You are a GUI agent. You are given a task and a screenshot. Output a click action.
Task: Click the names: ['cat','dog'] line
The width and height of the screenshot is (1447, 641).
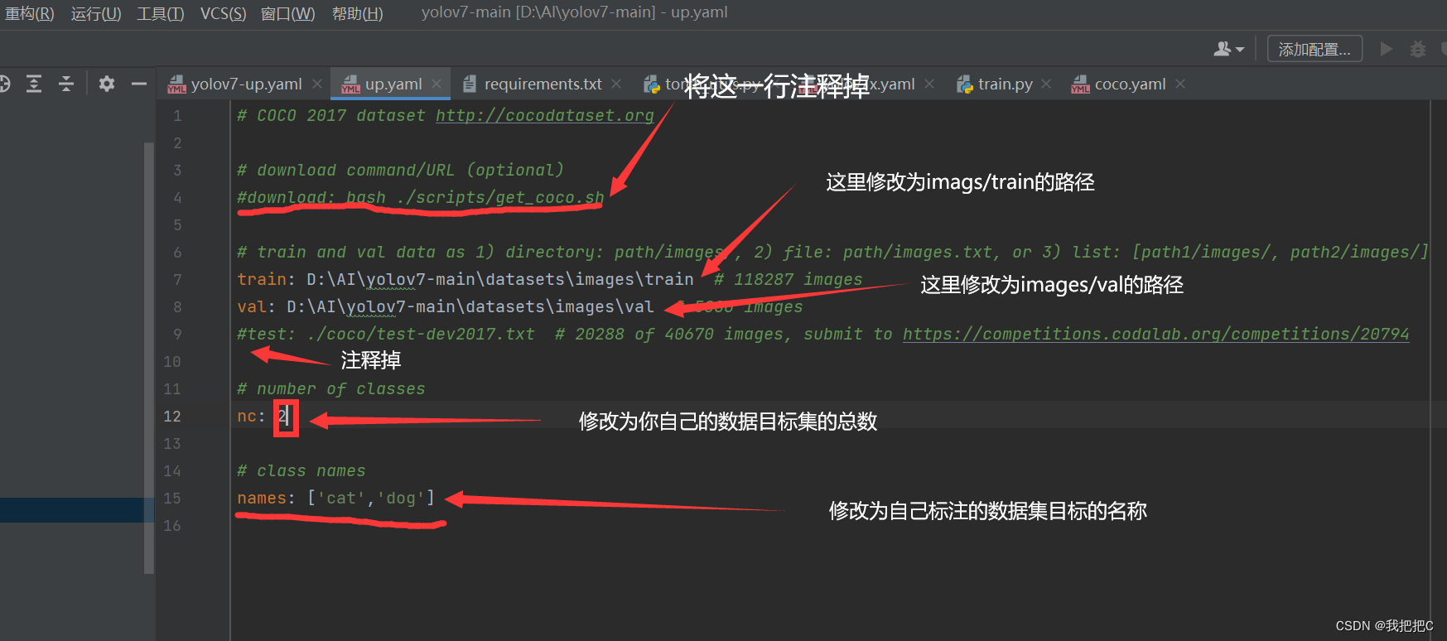pos(335,498)
